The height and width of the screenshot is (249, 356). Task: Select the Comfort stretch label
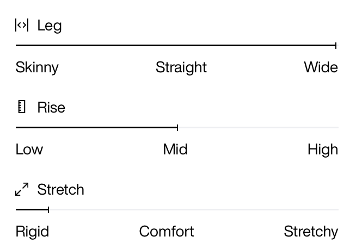click(167, 232)
